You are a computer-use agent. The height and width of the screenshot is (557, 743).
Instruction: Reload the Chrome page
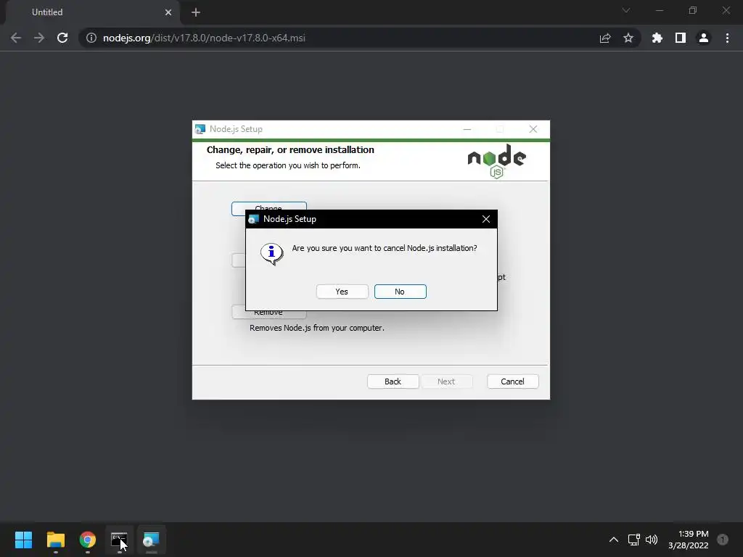(x=62, y=38)
